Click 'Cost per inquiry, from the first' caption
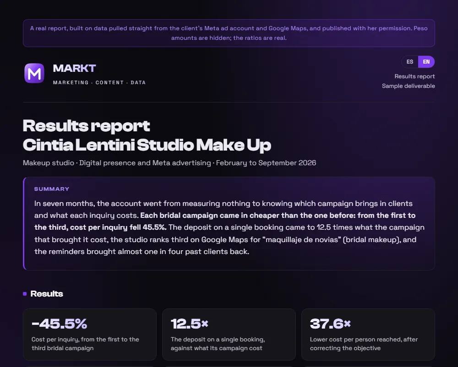 (85, 344)
